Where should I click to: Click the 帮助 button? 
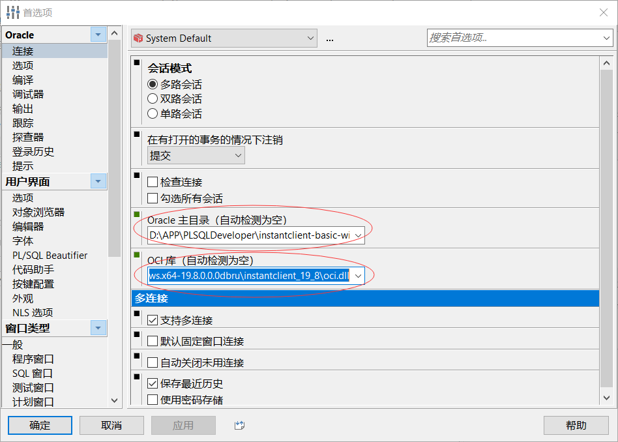[x=576, y=425]
